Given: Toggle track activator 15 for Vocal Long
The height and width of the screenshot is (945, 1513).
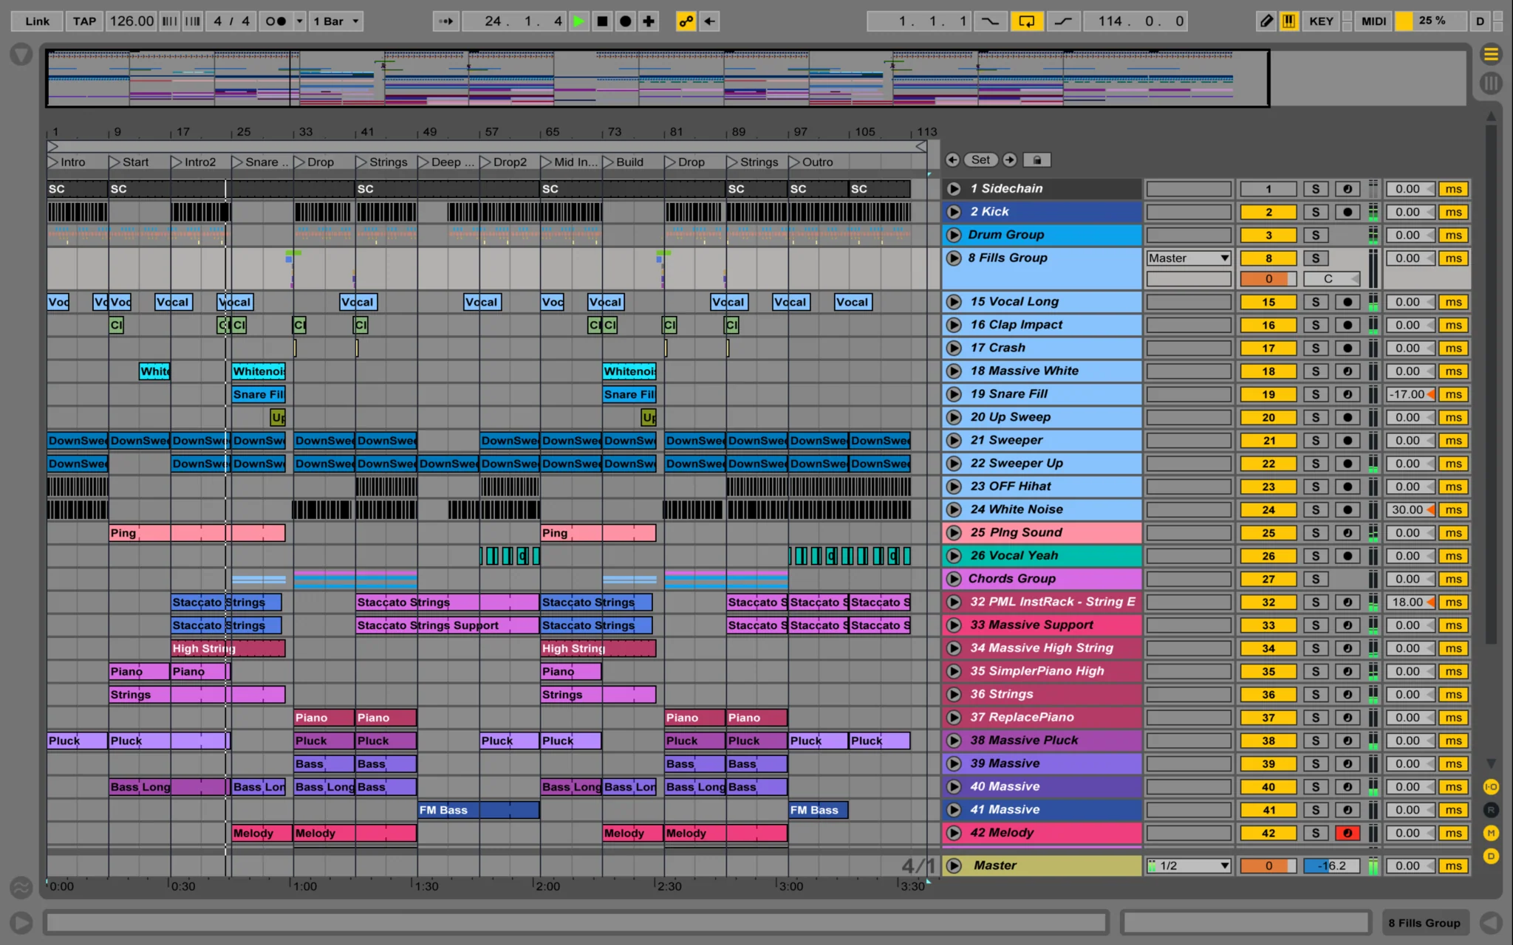Looking at the screenshot, I should (1268, 302).
